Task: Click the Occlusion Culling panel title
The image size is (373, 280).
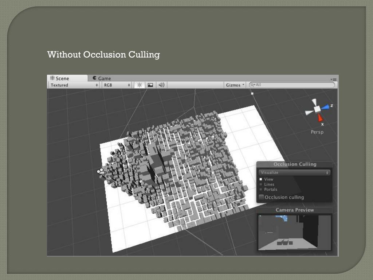Action: pyautogui.click(x=295, y=164)
